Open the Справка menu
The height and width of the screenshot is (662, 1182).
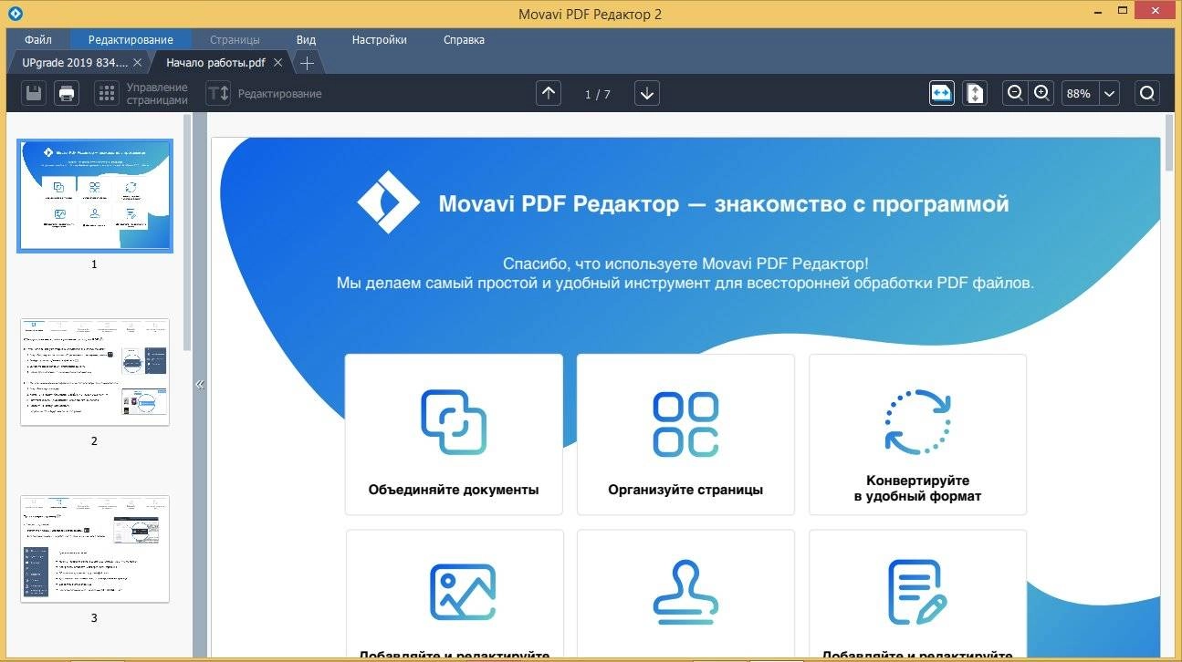pyautogui.click(x=464, y=40)
